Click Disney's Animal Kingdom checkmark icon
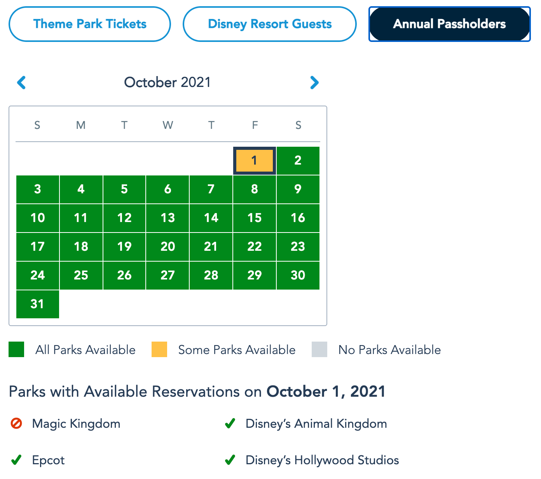Screen dimensions: 541x479 tap(230, 423)
